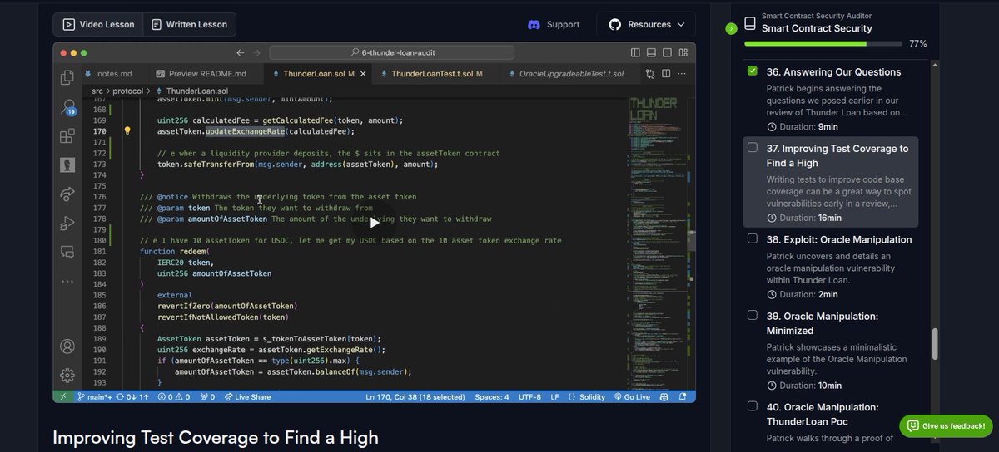Viewport: 999px width, 452px height.
Task: Click the lesson list scroll up arrow
Action: tap(935, 66)
